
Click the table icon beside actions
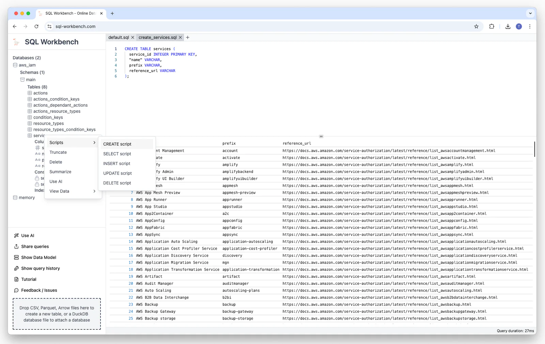pos(30,93)
